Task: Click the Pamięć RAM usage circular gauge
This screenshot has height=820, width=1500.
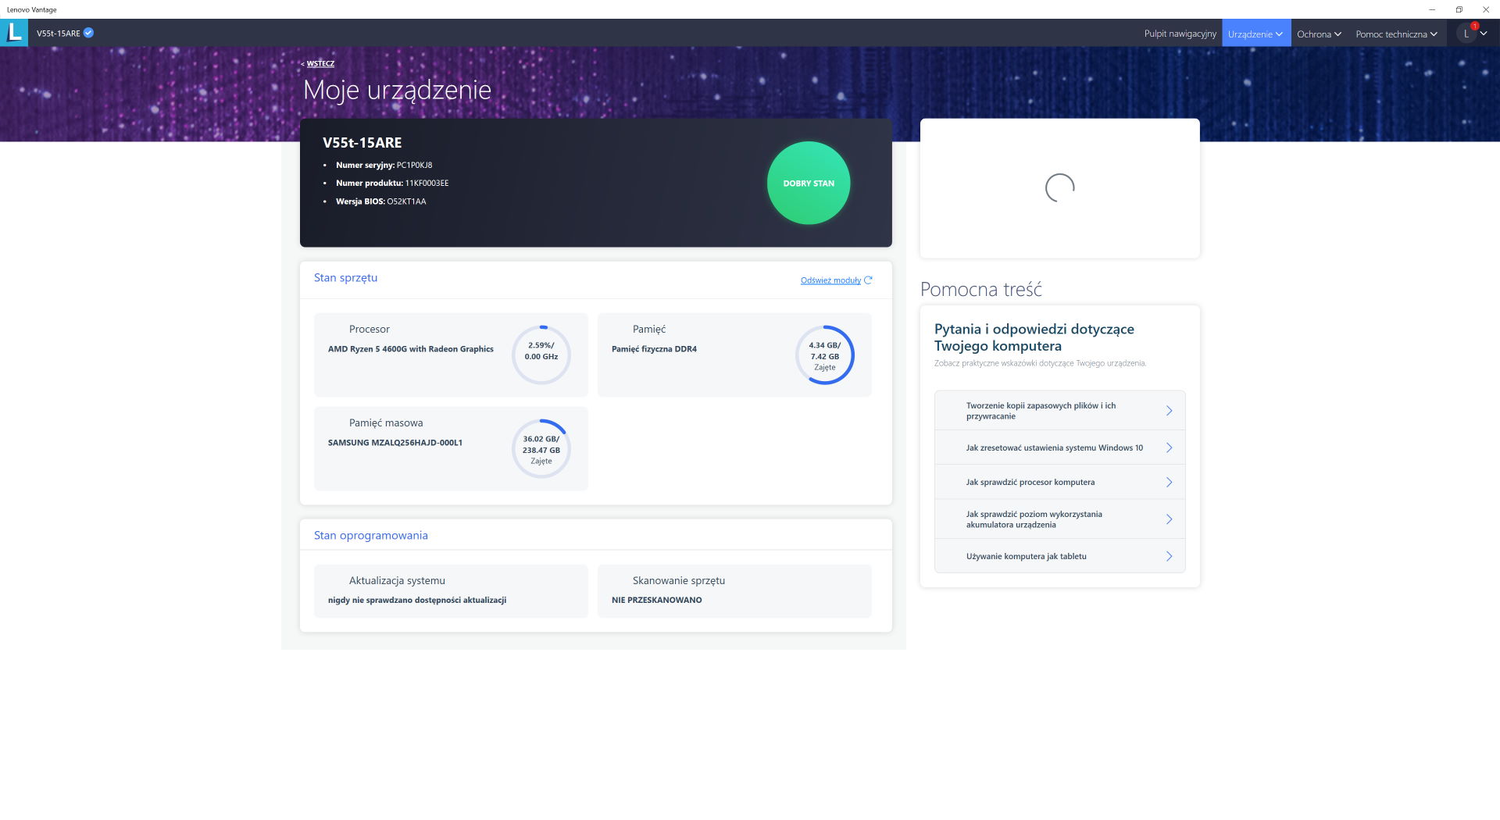Action: pos(824,355)
